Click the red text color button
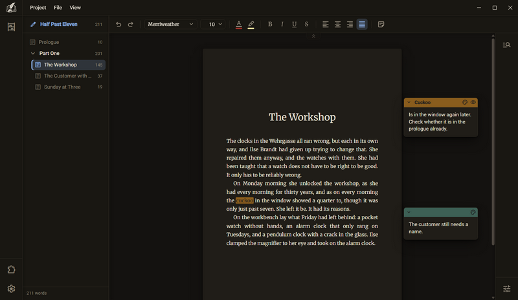 click(x=238, y=25)
